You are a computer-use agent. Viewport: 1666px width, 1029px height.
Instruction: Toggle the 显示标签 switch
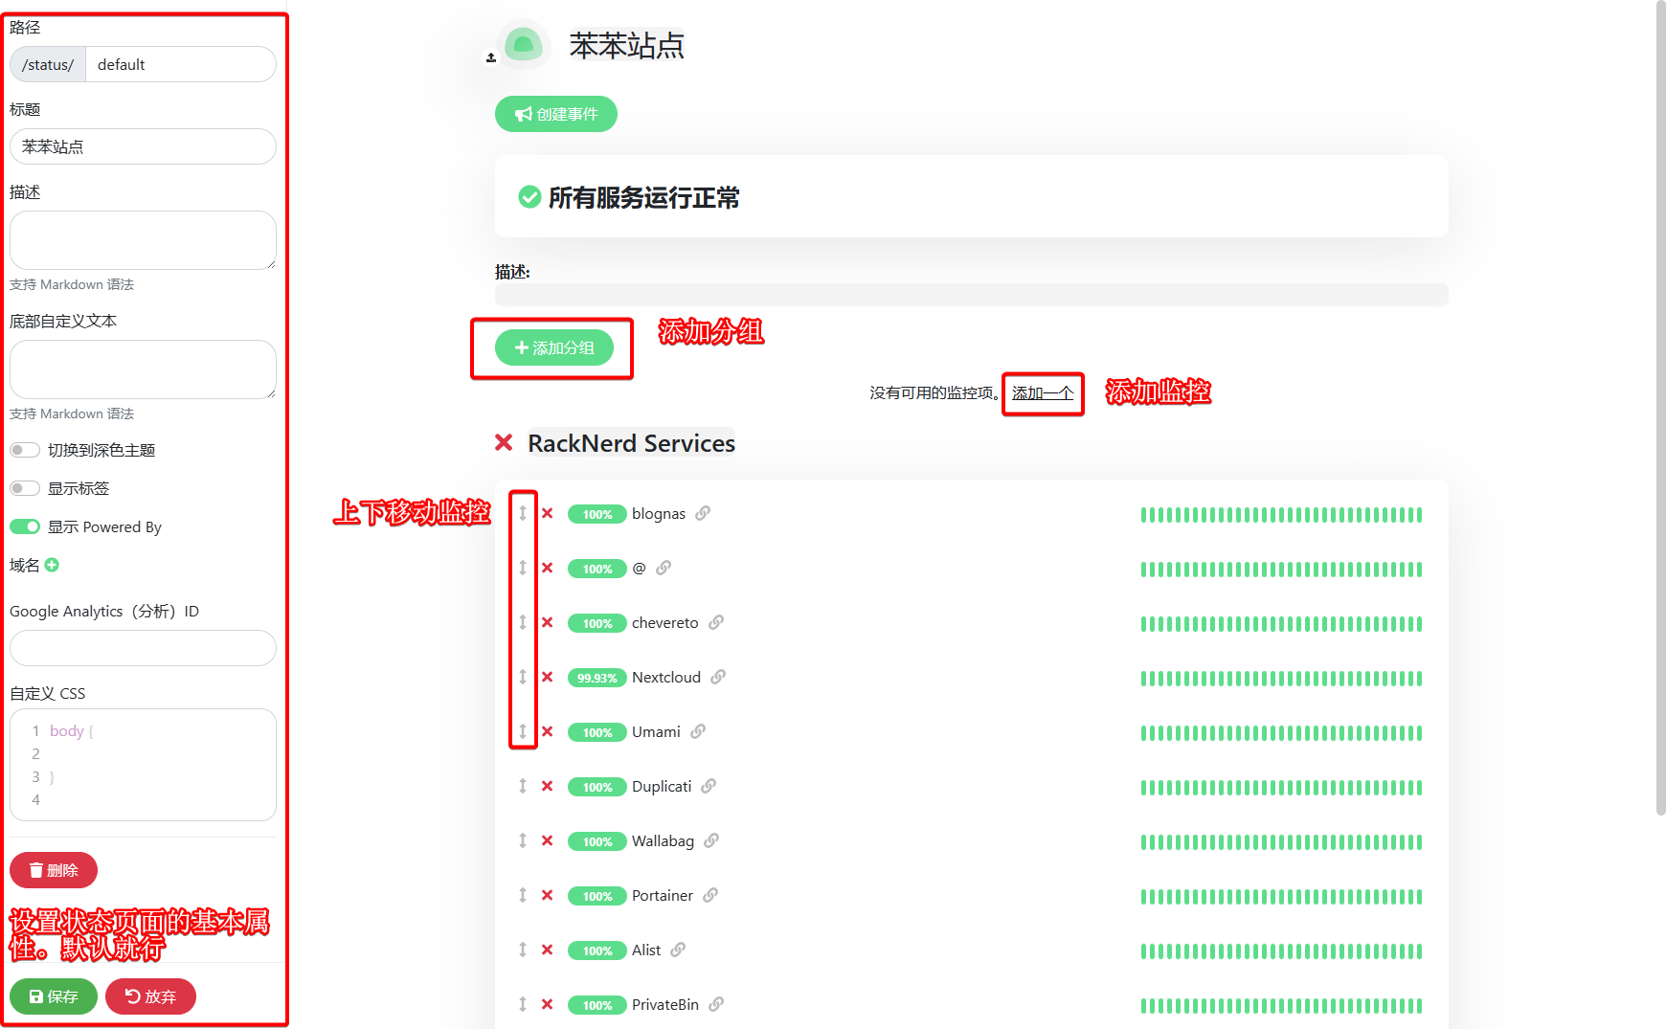(x=25, y=488)
